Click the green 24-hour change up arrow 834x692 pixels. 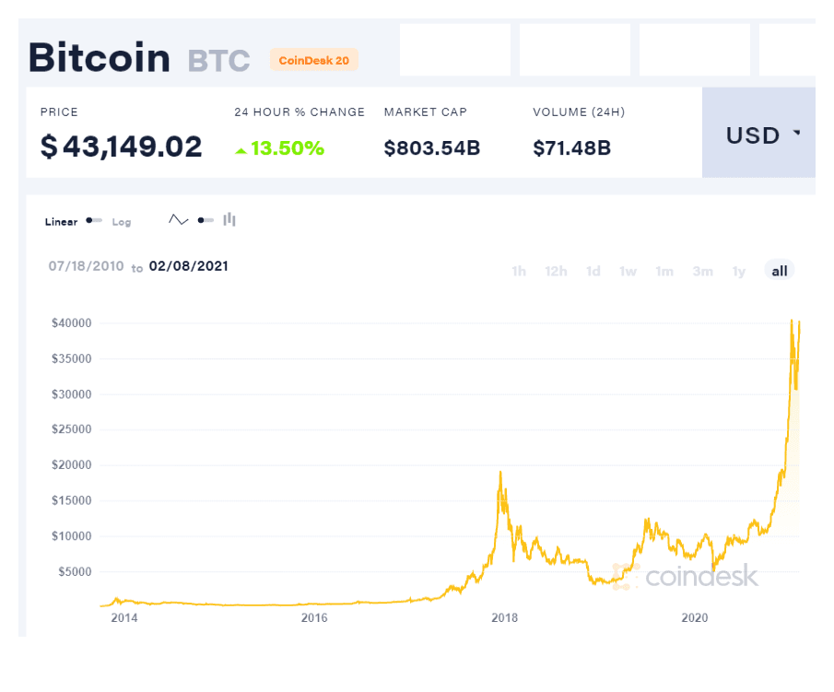tap(241, 149)
